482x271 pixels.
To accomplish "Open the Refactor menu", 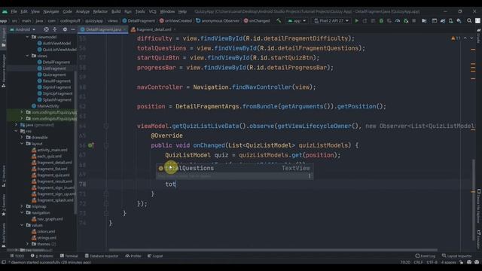I will (x=100, y=11).
